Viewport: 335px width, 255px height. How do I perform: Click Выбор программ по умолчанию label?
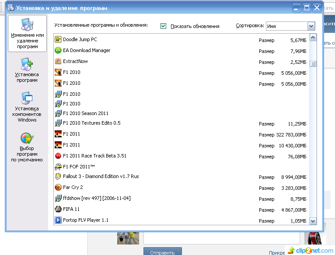[27, 154]
